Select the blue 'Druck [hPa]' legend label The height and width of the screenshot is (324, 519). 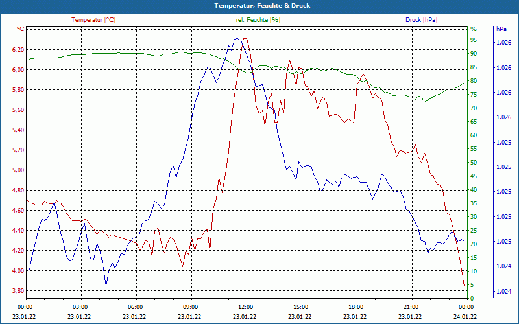[421, 20]
